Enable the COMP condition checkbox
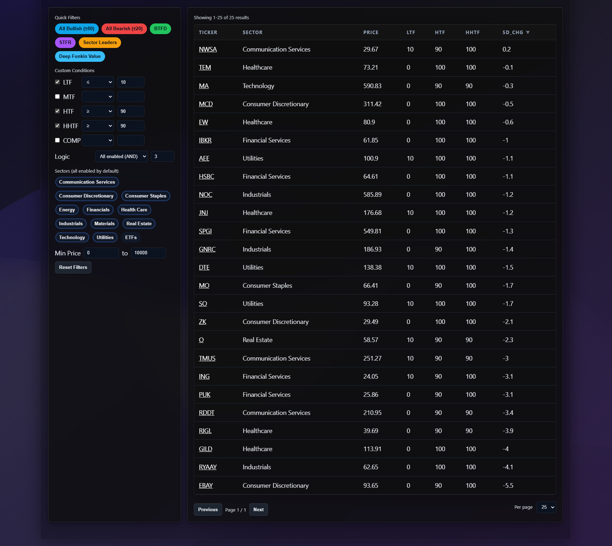 tap(57, 140)
